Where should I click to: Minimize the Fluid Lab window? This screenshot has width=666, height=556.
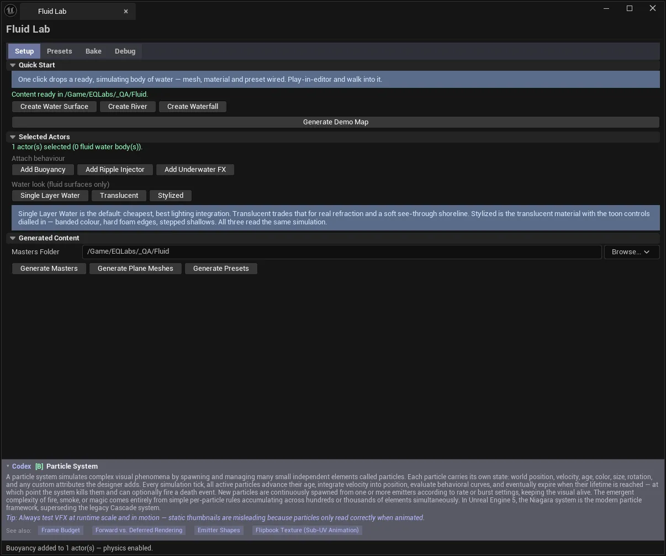606,8
